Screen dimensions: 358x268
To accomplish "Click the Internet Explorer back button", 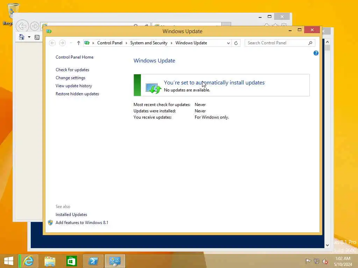I will click(22, 26).
